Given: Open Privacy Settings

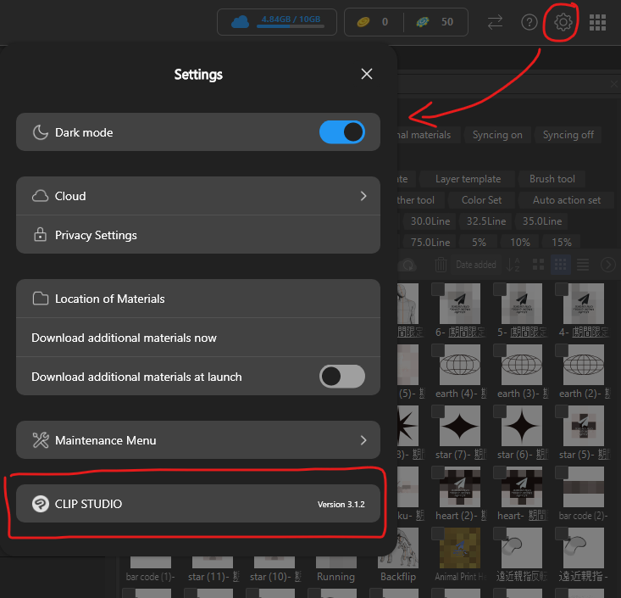Looking at the screenshot, I should tap(198, 235).
